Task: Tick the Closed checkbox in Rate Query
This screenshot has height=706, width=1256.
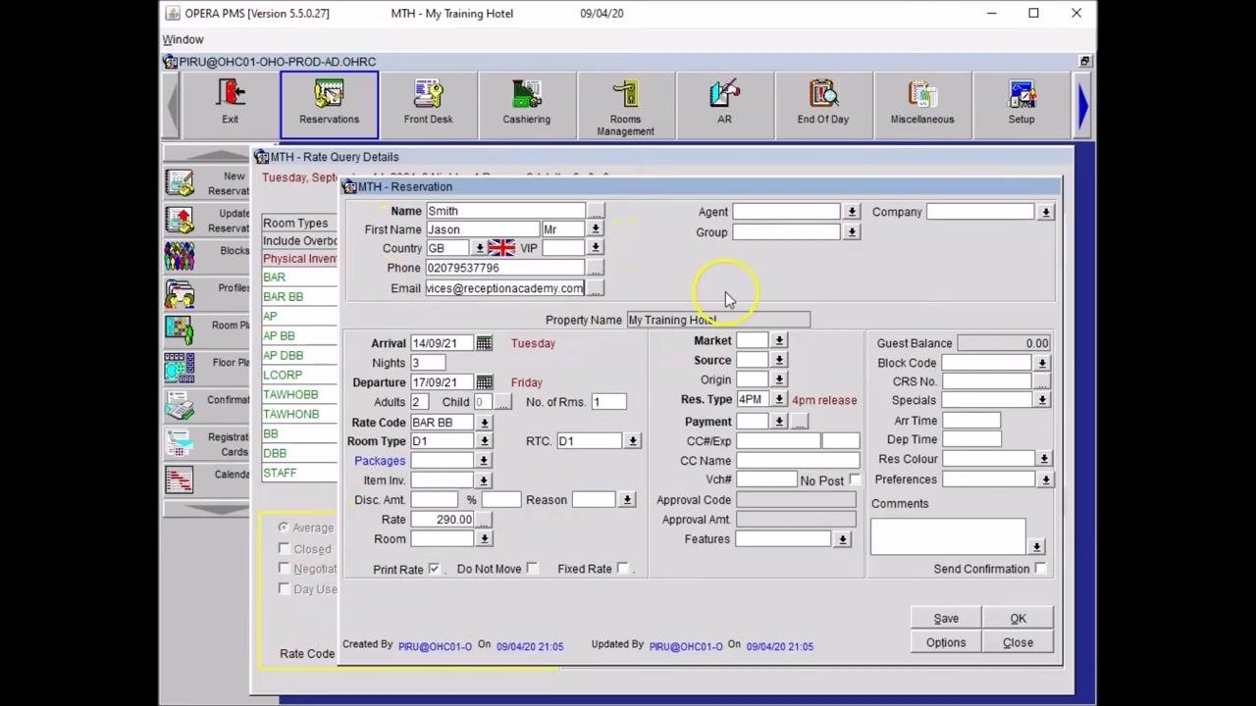Action: tap(284, 549)
